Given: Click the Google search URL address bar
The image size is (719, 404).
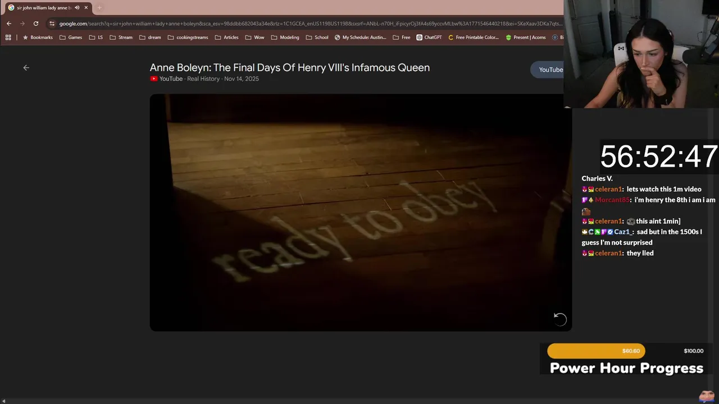Looking at the screenshot, I should coord(310,24).
